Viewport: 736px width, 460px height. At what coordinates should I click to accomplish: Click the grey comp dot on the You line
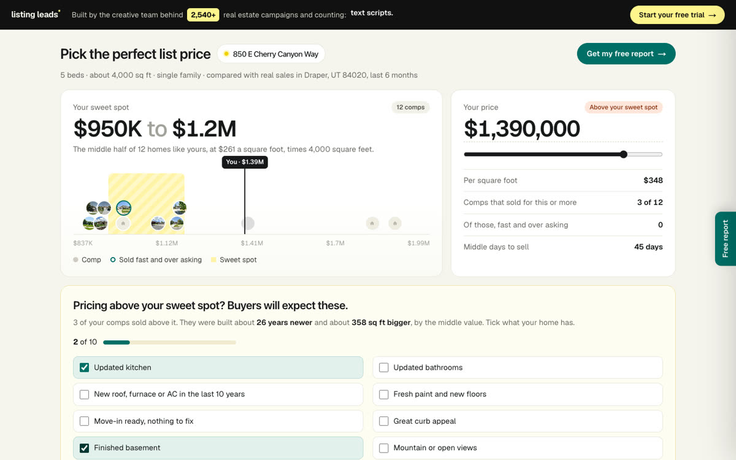coord(248,223)
